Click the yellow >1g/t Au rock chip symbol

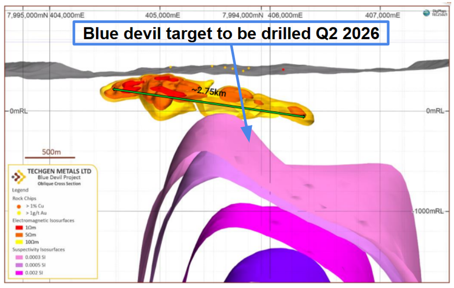(20, 214)
